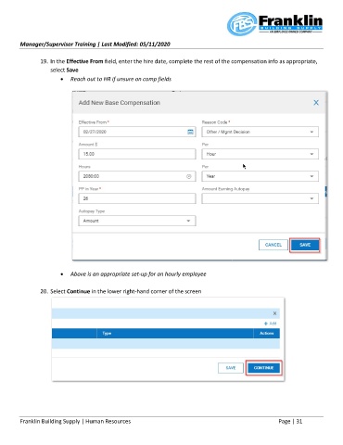Open the Per Hour dropdown

(260, 154)
